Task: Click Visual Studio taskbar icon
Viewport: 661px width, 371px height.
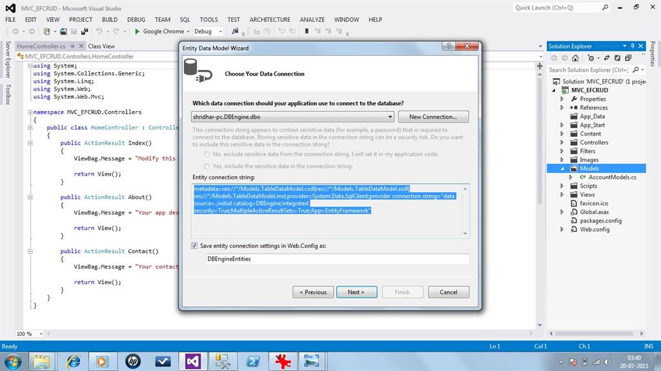Action: [x=192, y=361]
